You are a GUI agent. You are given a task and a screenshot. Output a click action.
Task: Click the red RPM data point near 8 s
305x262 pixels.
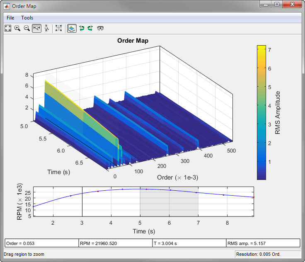[x=223, y=195]
